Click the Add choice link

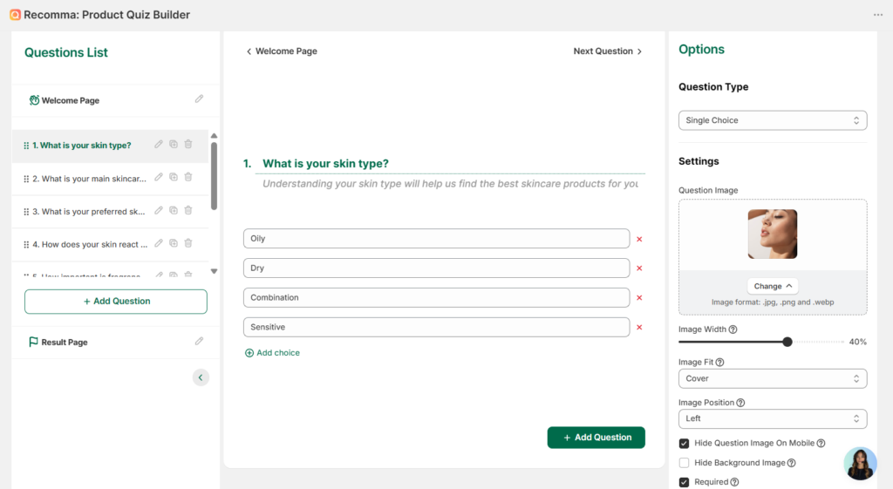click(272, 353)
